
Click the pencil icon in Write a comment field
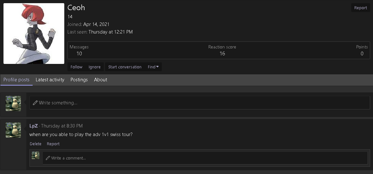48,158
